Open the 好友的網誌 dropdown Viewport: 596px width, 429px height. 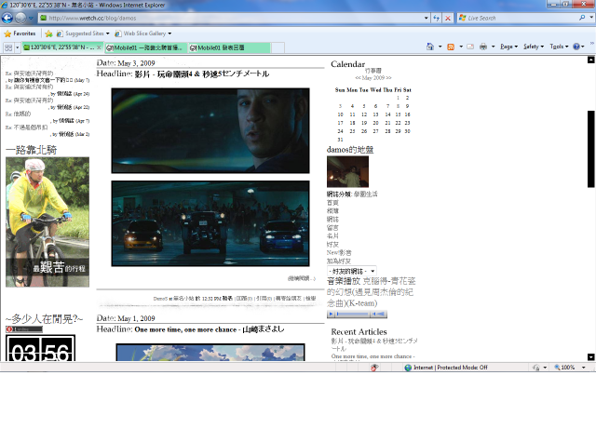click(x=352, y=271)
